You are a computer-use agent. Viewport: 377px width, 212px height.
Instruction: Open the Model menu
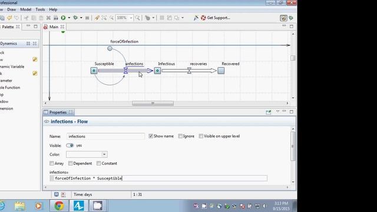[x=26, y=9]
